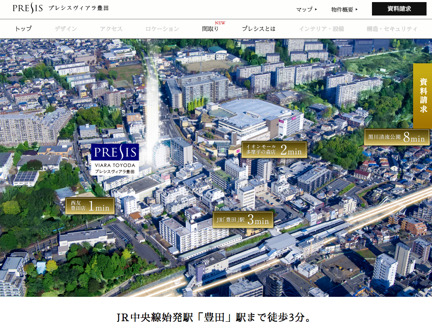Click the 西友豊田店 1min label
This screenshot has height=322, width=432.
[x=90, y=206]
